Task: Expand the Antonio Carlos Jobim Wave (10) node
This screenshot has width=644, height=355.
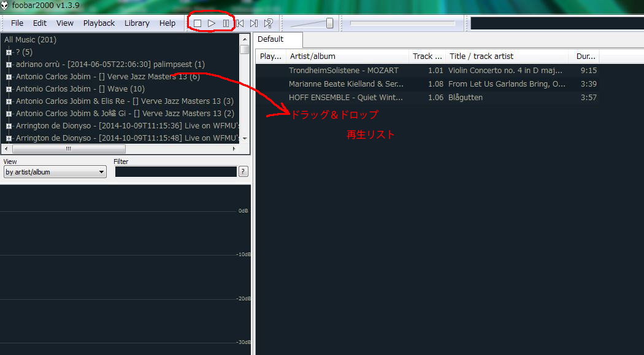Action: [9, 89]
